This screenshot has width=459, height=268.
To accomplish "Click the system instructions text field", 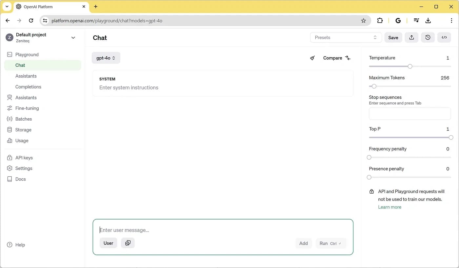I will point(223,87).
